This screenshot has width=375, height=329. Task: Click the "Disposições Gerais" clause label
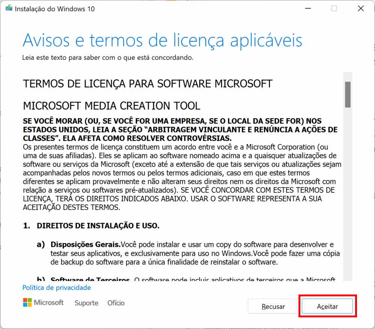[x=85, y=245]
